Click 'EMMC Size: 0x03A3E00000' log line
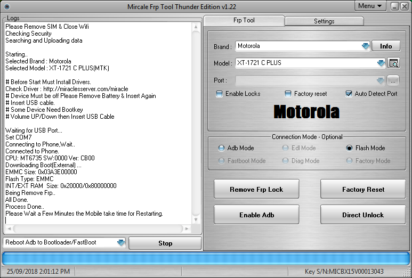 [41, 172]
